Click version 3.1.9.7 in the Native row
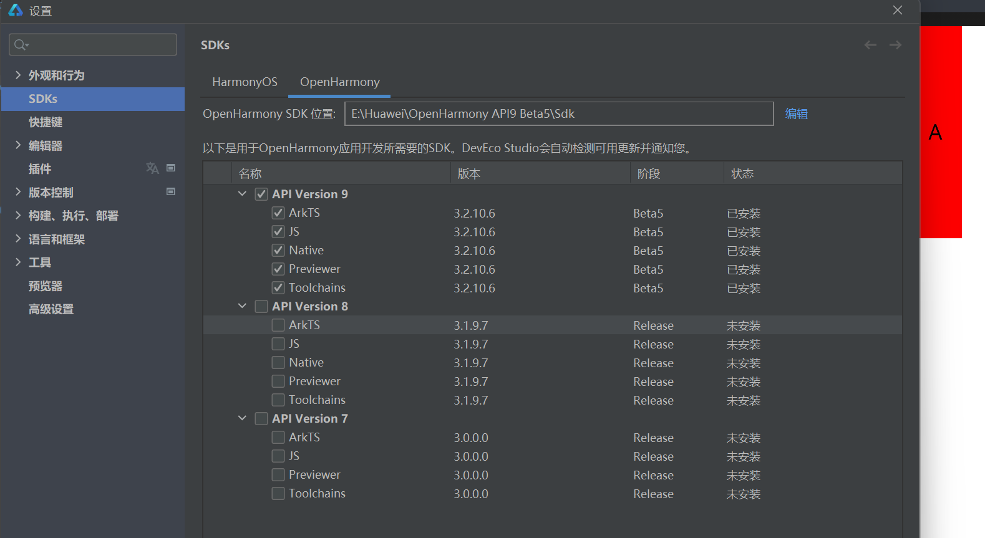The image size is (985, 538). (471, 363)
